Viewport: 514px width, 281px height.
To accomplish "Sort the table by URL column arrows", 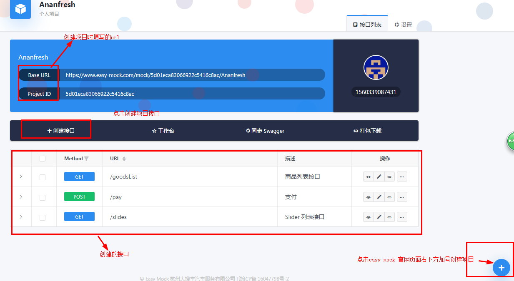I will [x=124, y=159].
